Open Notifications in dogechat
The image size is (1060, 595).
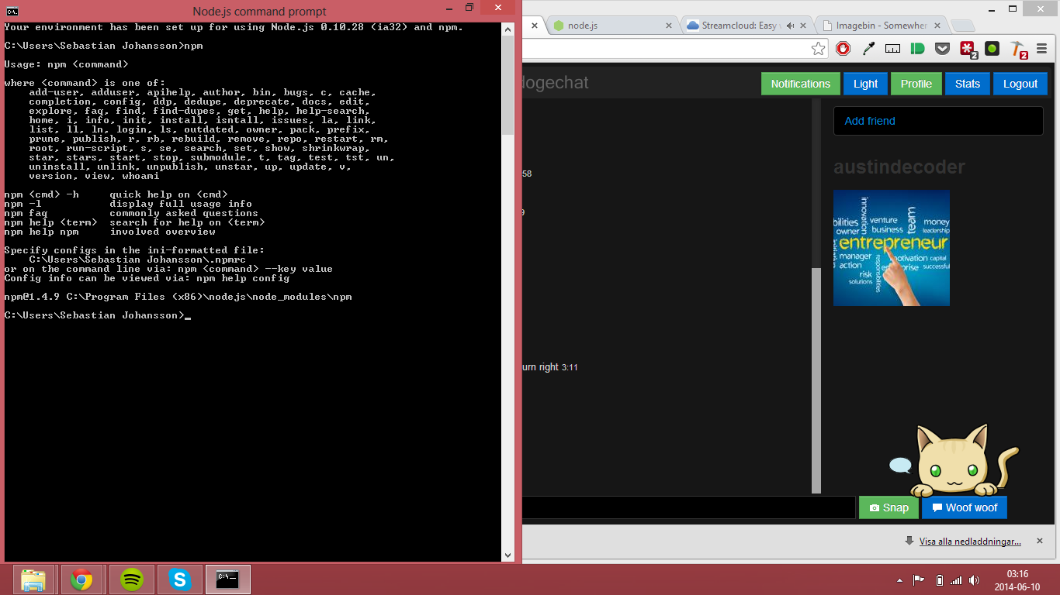click(800, 84)
